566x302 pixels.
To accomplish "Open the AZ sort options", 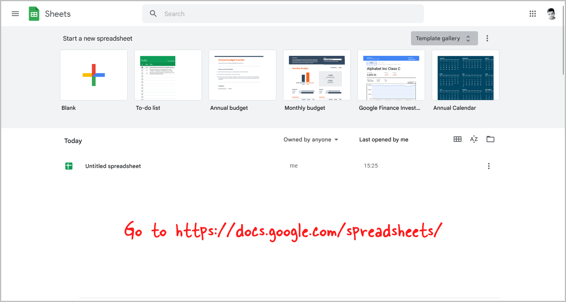I will click(x=474, y=139).
